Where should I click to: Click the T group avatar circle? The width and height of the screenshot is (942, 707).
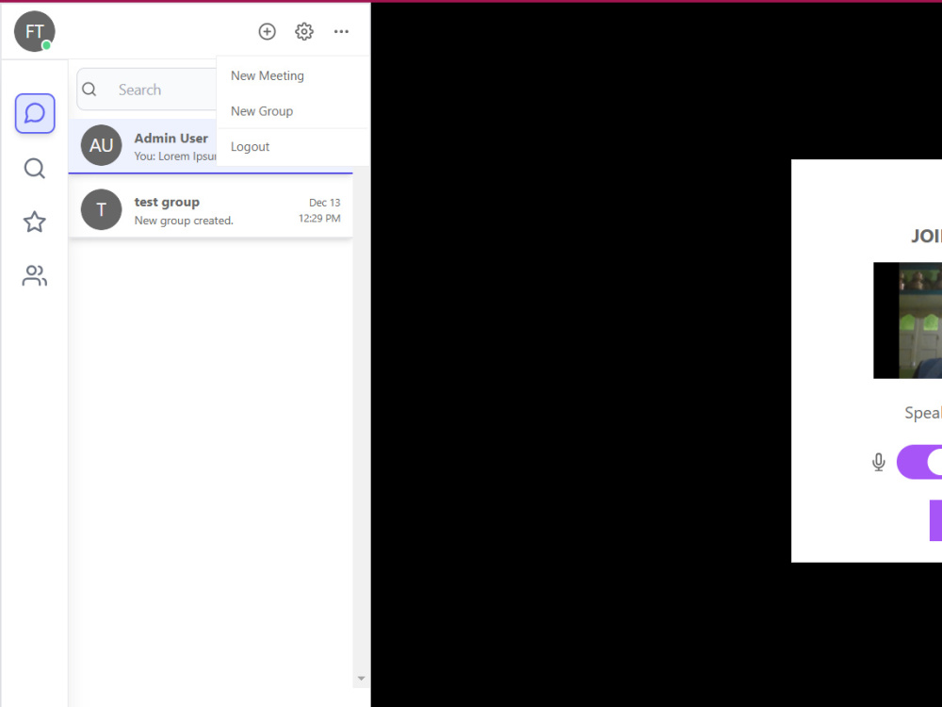(x=102, y=210)
